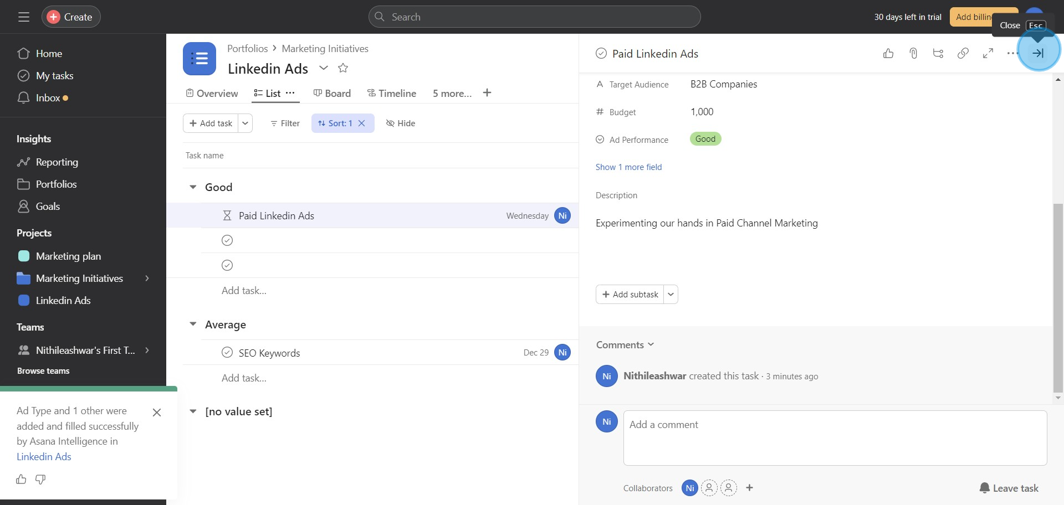
Task: Clear the Sort: 1 filter
Action: click(x=362, y=123)
